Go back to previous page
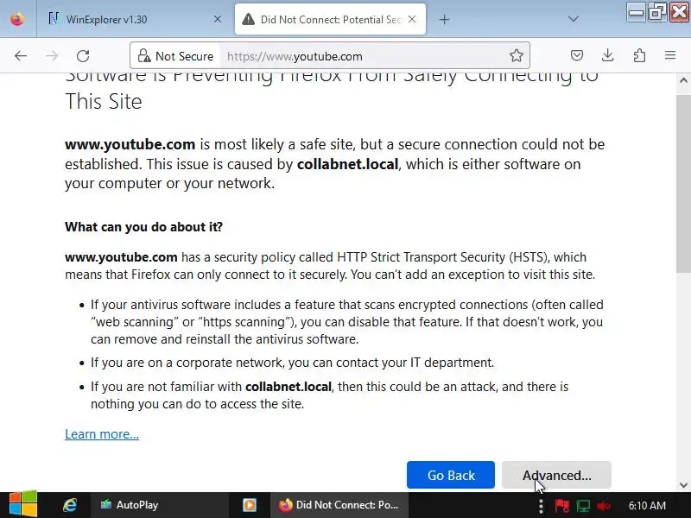This screenshot has height=518, width=691. click(21, 56)
